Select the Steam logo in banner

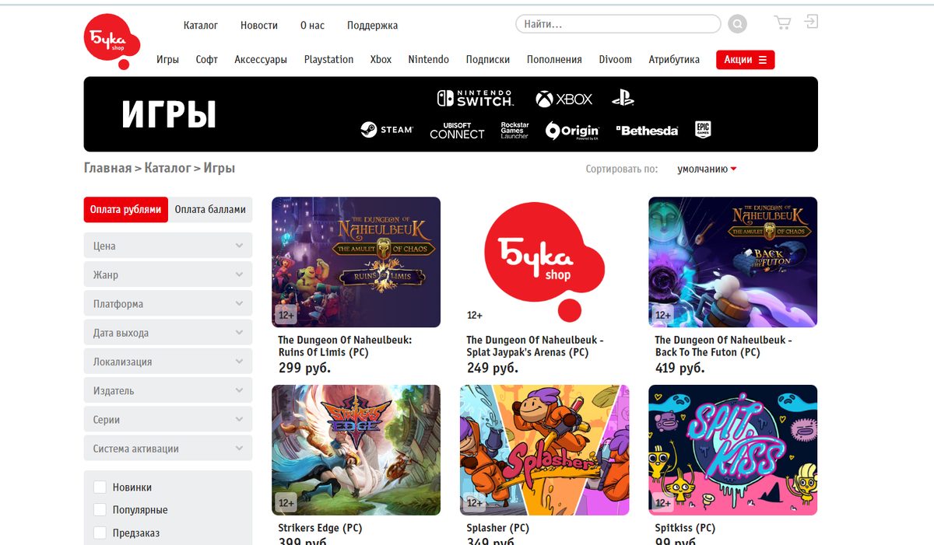(387, 130)
